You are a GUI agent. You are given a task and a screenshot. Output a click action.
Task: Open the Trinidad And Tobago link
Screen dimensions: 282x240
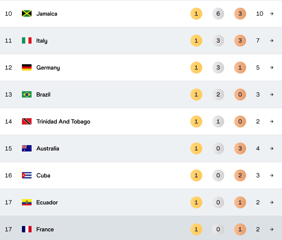(x=63, y=121)
